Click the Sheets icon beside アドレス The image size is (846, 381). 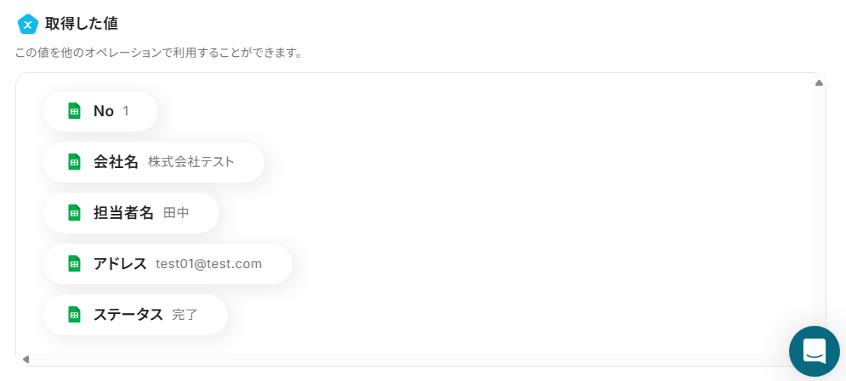pyautogui.click(x=75, y=264)
